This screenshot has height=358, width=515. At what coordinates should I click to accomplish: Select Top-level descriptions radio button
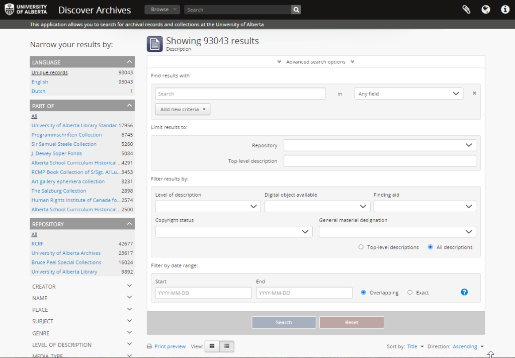click(x=361, y=247)
